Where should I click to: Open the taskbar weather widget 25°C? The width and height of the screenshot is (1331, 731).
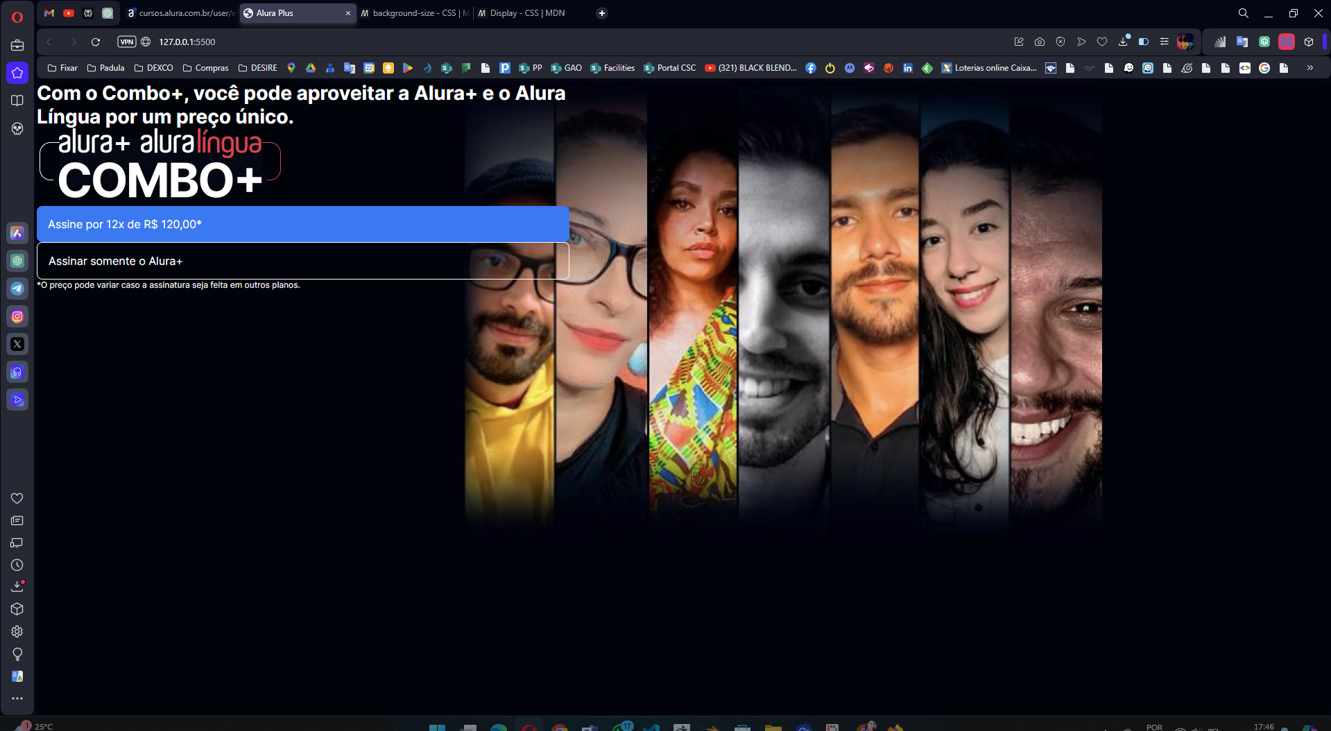pyautogui.click(x=33, y=725)
